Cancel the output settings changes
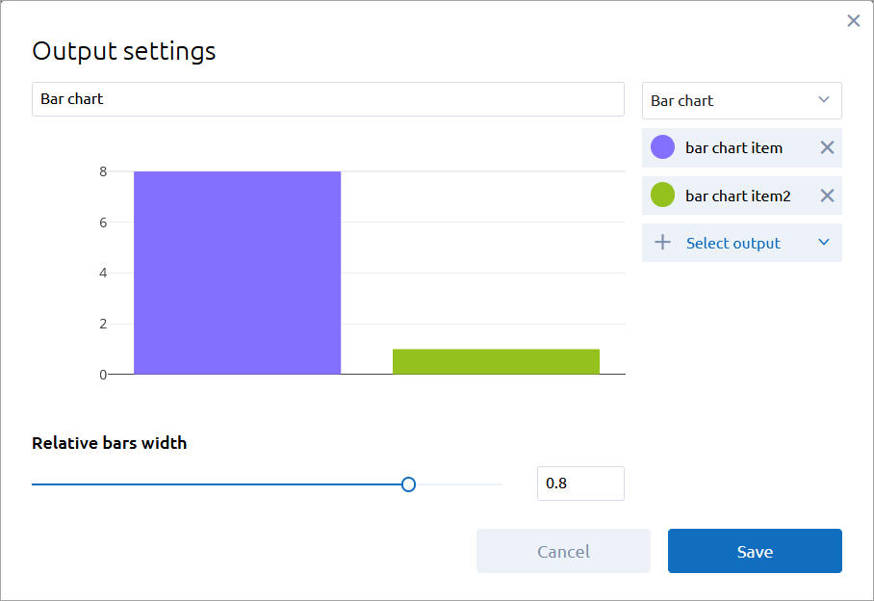Image resolution: width=874 pixels, height=601 pixels. click(x=563, y=551)
